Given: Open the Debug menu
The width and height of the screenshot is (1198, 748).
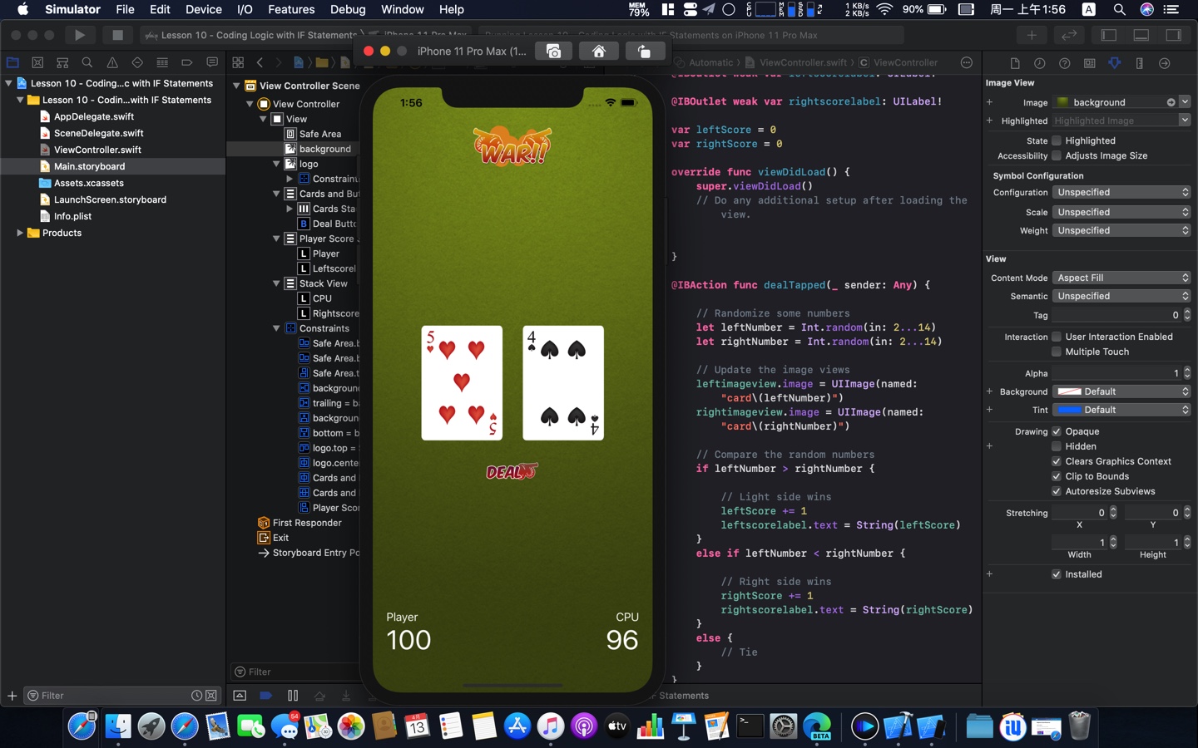Looking at the screenshot, I should 348,10.
